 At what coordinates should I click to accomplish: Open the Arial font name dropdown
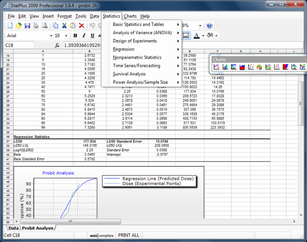point(51,36)
